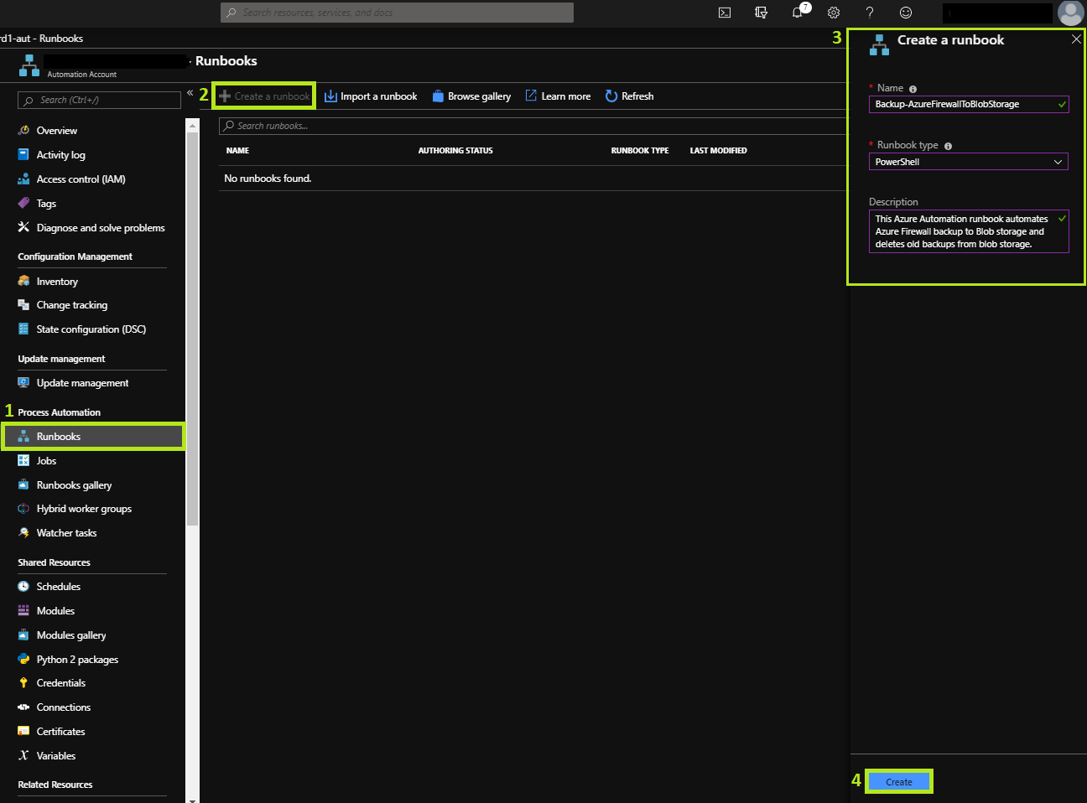Click the sidebar Search (Ctrl+/) box
1087x803 pixels.
coord(99,100)
